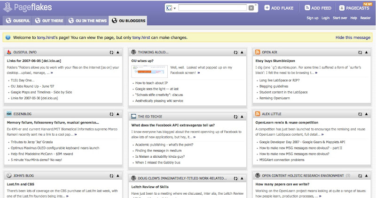Refresh the Eisenblog widget

point(112,113)
